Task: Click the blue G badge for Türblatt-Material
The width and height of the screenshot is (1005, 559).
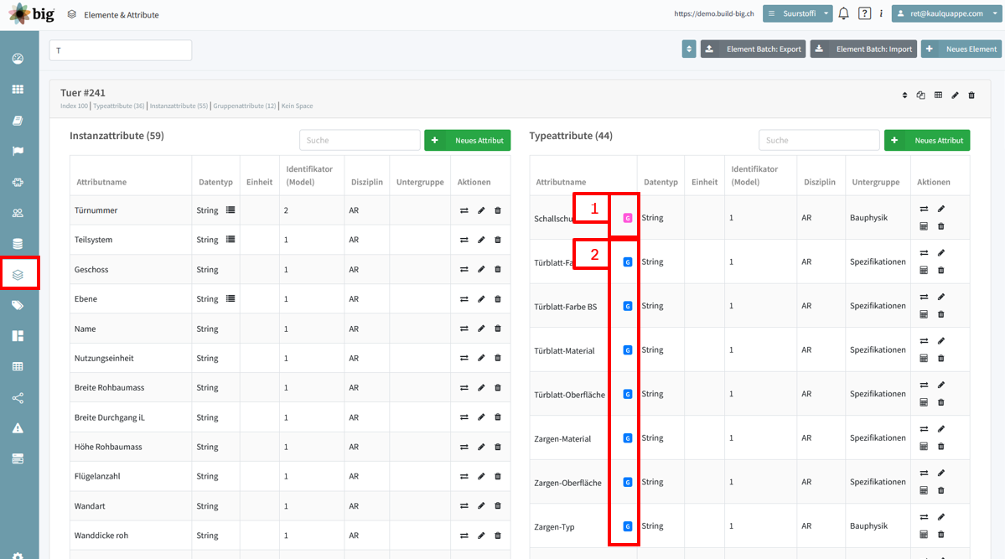Action: click(628, 350)
